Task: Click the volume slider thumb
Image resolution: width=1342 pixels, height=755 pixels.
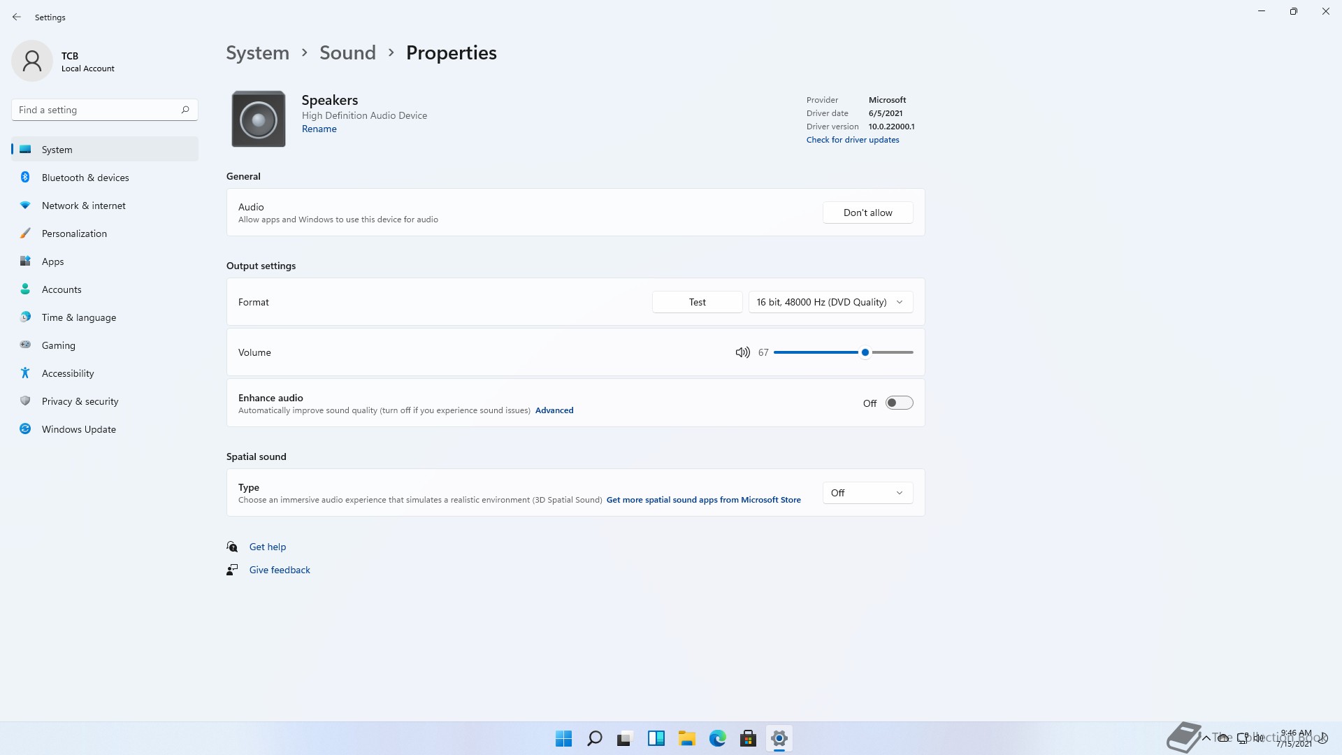Action: (x=865, y=352)
